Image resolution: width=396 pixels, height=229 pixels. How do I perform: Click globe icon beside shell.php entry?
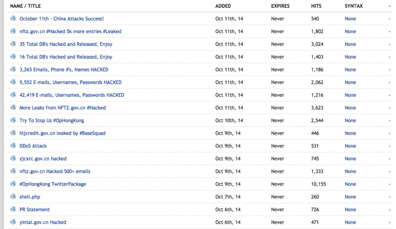click(x=13, y=196)
